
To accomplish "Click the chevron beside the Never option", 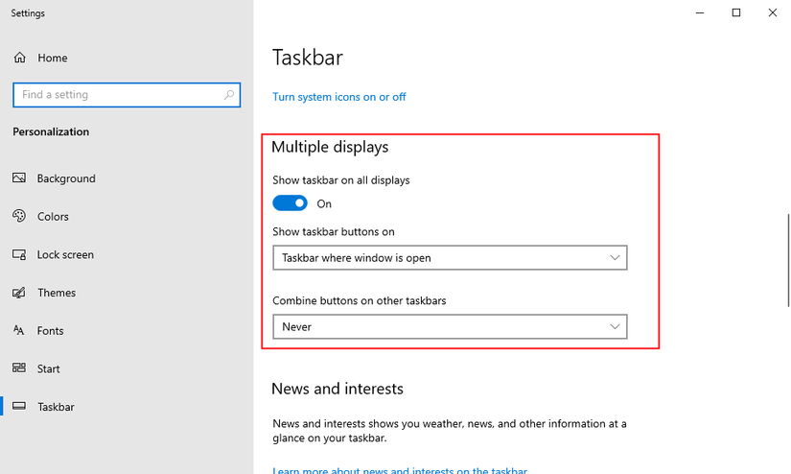I will (616, 327).
